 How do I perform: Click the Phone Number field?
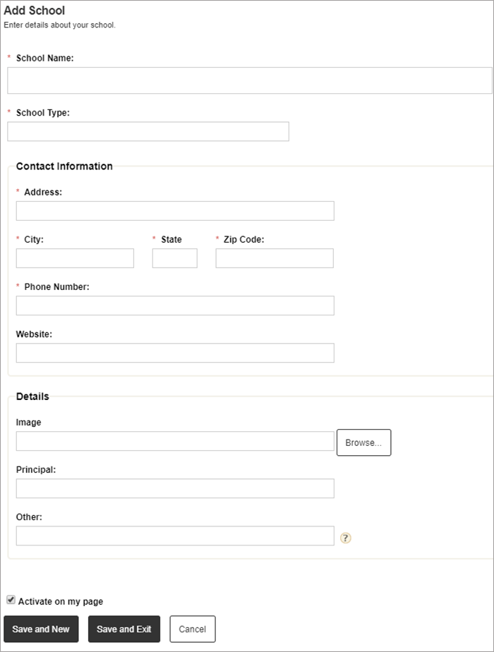click(174, 305)
